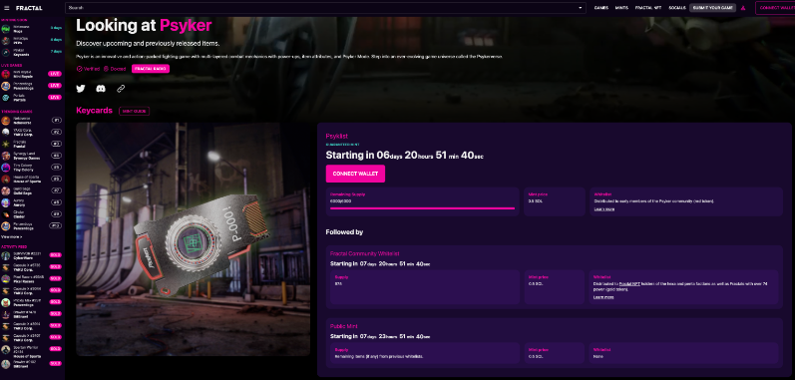
Task: Click the pink flask icon in header
Action: click(743, 8)
